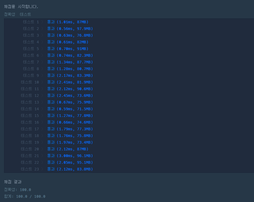Click the '테스트 16' row label

[30, 122]
